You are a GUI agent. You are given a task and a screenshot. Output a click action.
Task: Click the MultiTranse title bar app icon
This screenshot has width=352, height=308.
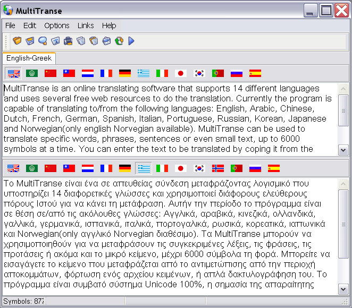pos(9,11)
